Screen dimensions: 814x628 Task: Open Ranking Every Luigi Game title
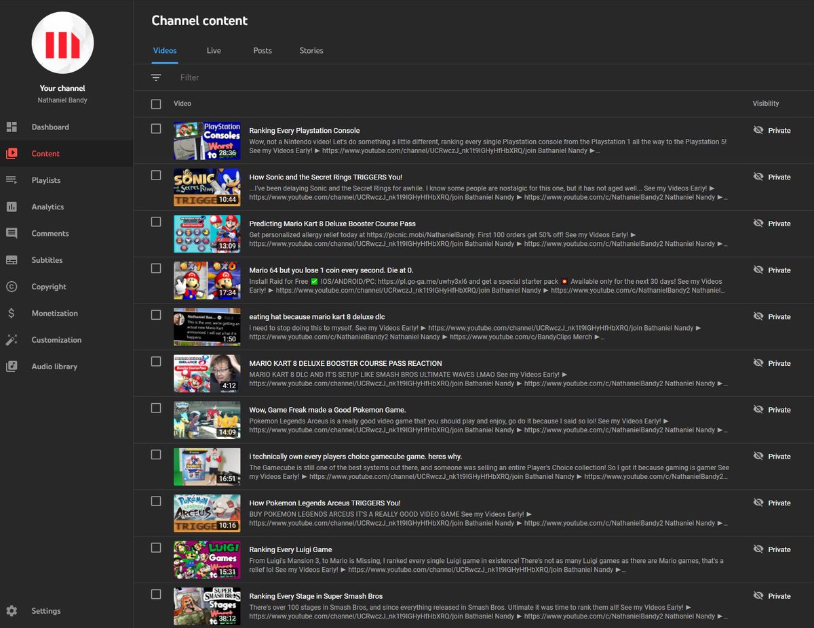290,549
